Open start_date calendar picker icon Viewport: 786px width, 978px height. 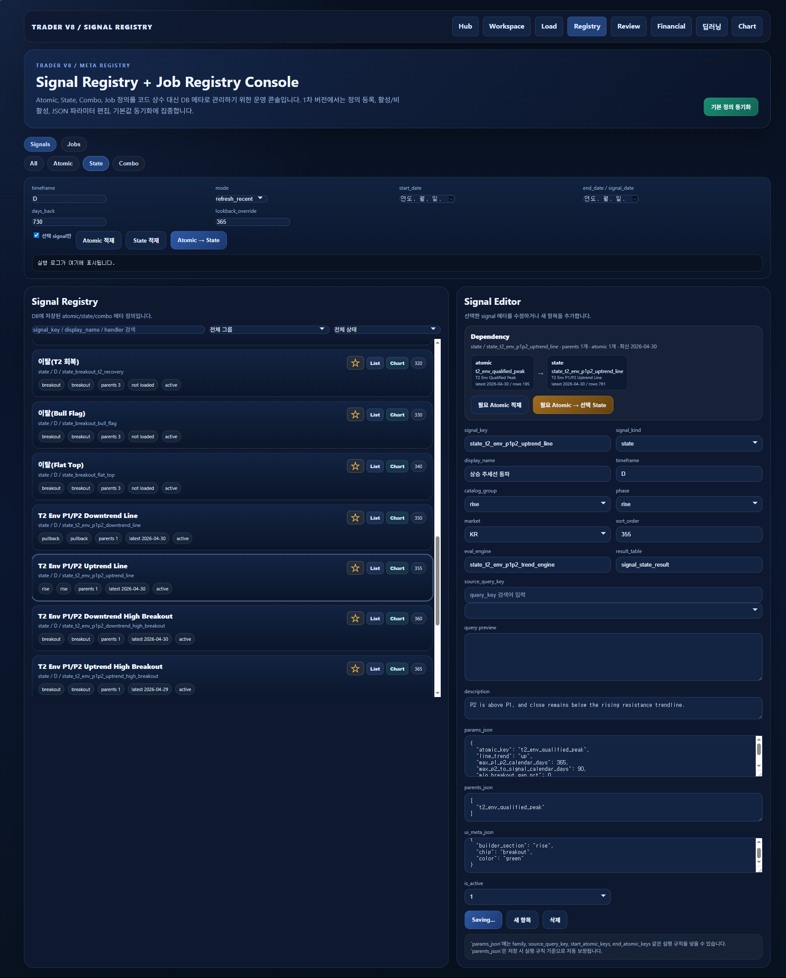(451, 199)
